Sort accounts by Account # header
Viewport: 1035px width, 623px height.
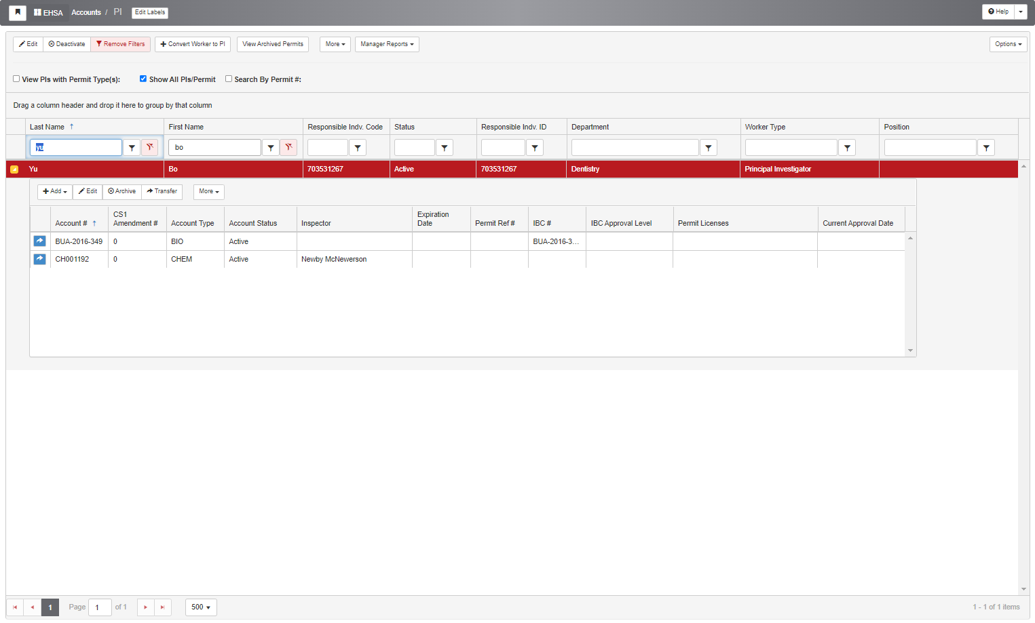[x=71, y=223]
